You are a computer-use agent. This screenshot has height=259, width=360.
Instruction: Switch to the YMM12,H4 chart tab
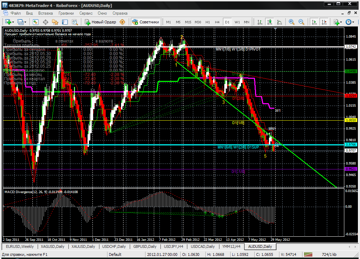(x=231, y=246)
